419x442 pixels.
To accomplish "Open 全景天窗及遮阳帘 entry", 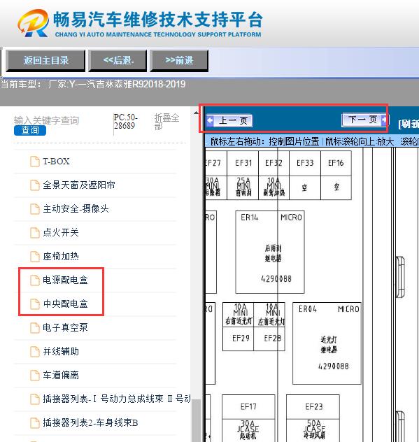I will [79, 185].
